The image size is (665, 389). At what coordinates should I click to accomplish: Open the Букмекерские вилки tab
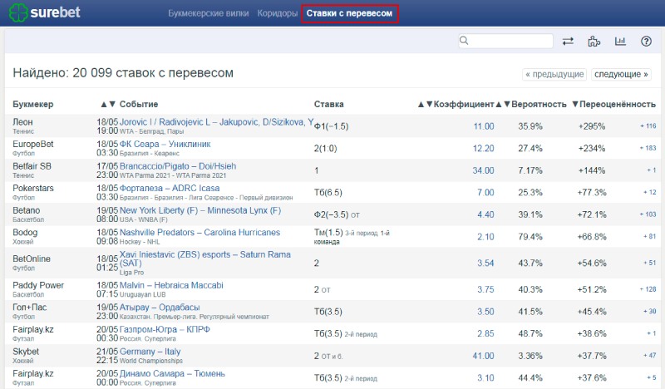click(x=209, y=13)
